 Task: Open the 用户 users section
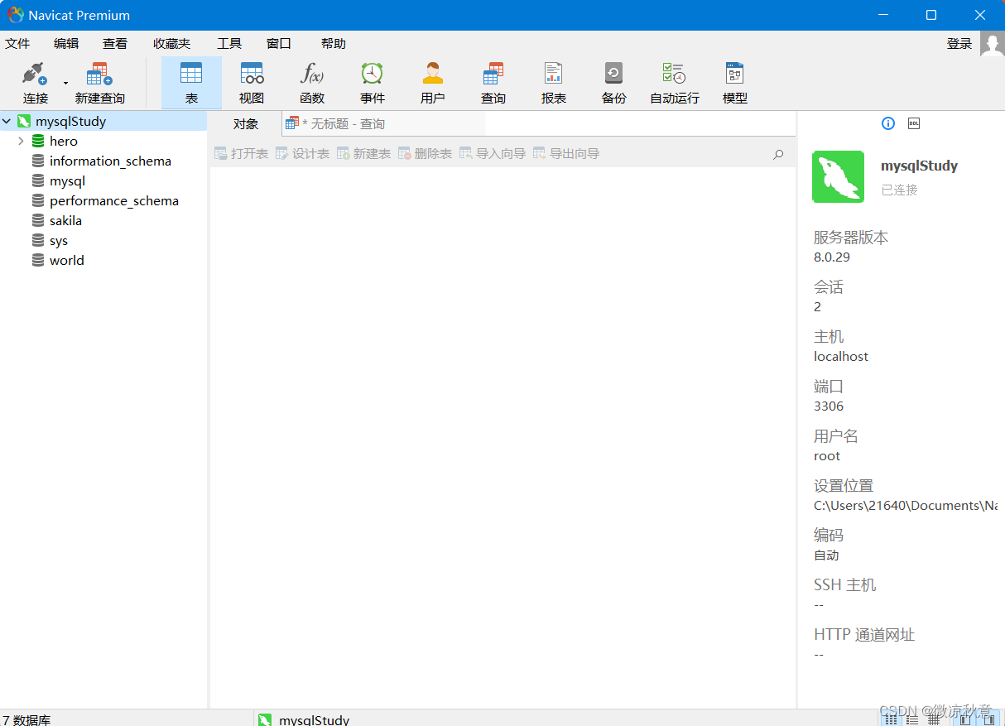point(433,83)
